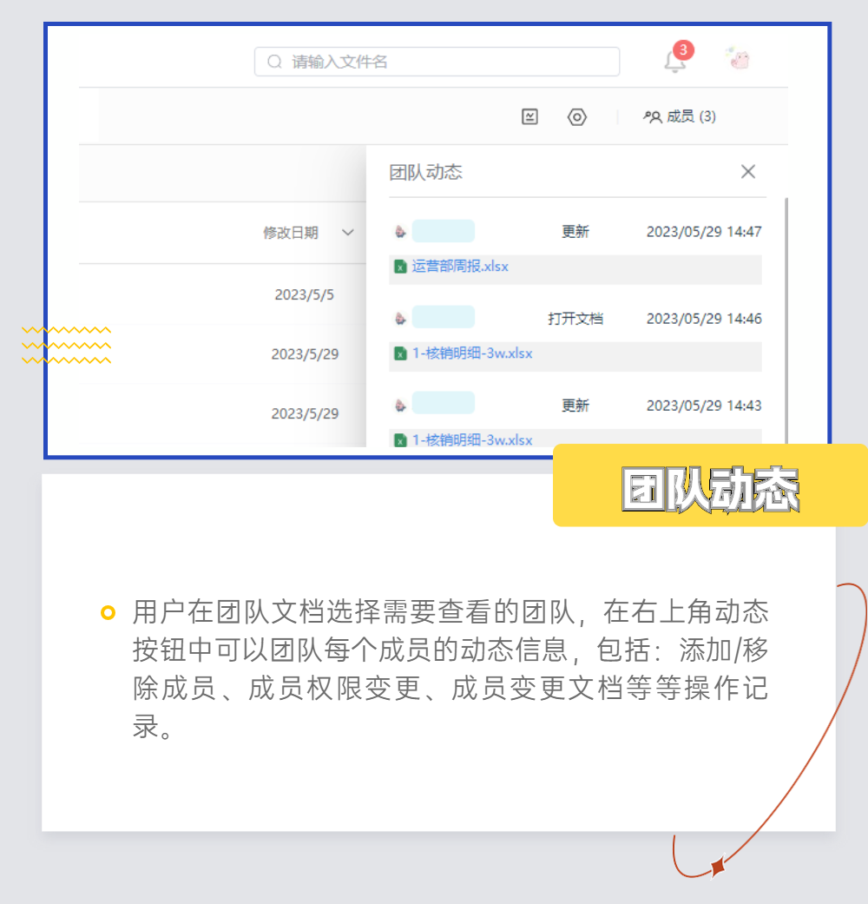Image resolution: width=868 pixels, height=904 pixels.
Task: Click the red badge showing 3
Action: (683, 50)
